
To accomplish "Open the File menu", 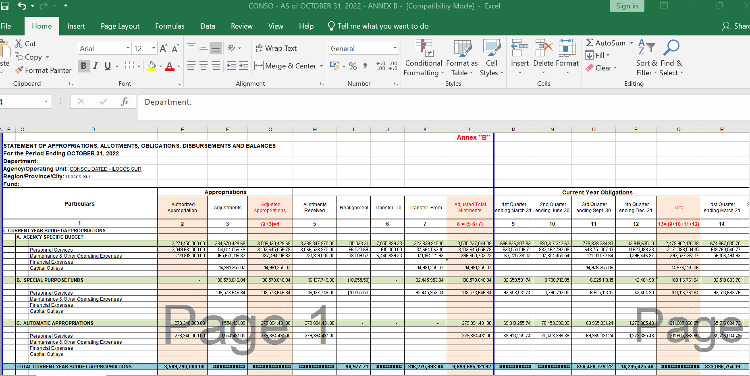I will tap(6, 26).
